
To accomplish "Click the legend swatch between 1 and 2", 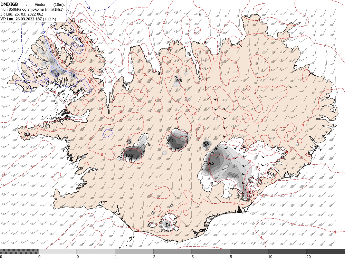I will tap(134, 251).
